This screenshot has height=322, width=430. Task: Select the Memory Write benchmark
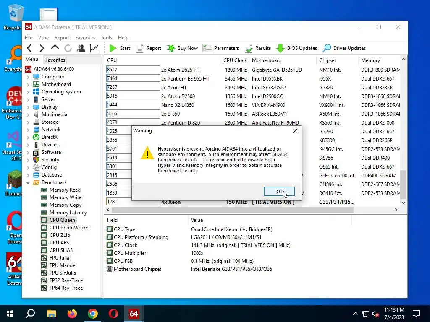click(66, 197)
